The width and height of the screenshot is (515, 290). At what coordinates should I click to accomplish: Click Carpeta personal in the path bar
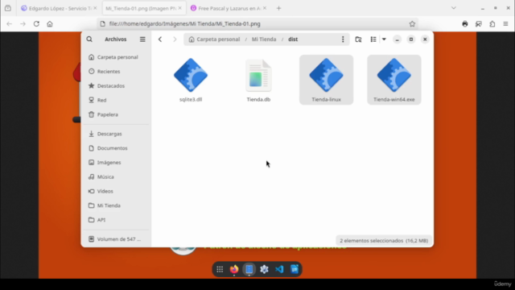[215, 39]
